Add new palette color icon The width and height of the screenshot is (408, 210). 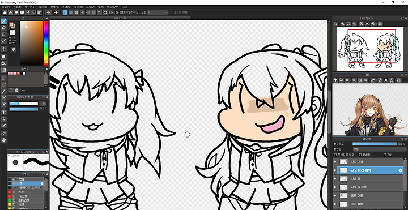click(x=11, y=90)
